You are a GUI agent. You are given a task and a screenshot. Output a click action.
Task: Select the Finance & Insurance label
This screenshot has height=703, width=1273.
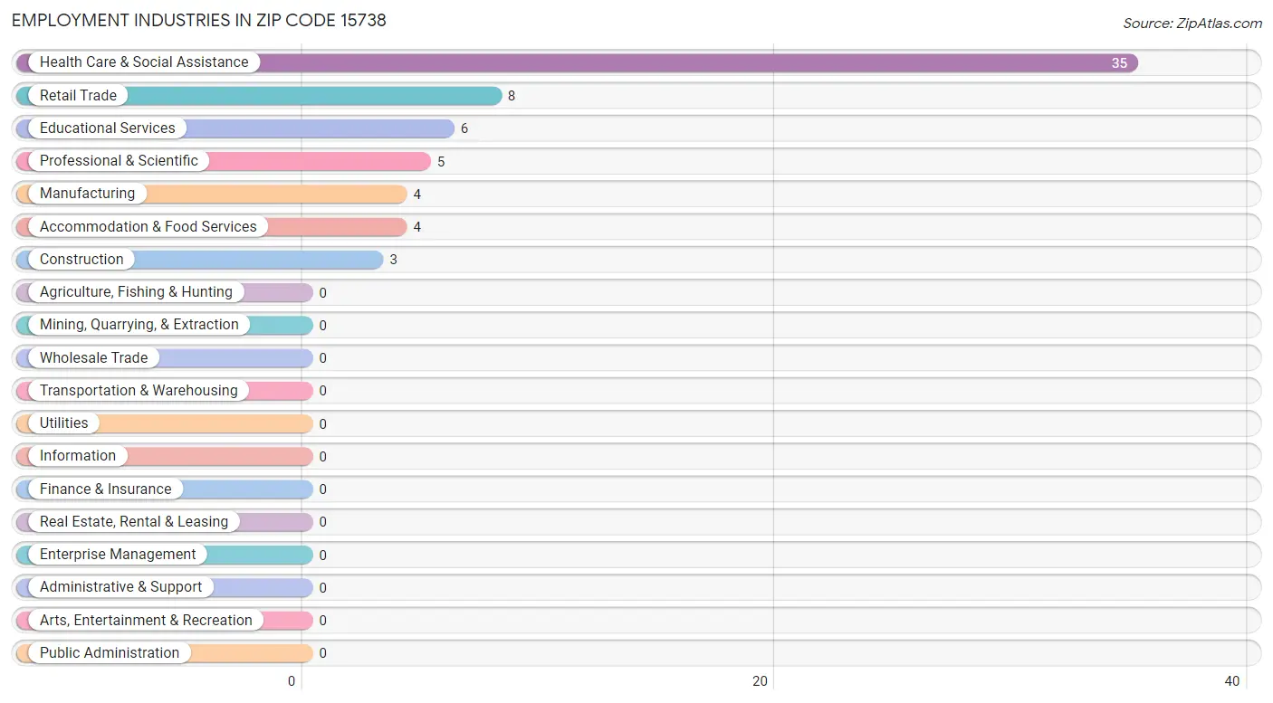(x=106, y=489)
